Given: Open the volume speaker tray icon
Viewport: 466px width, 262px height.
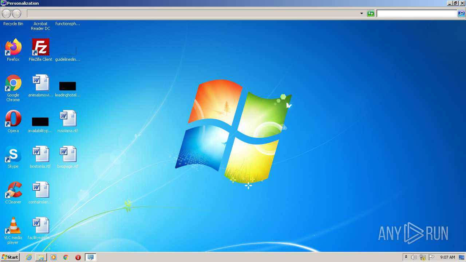Looking at the screenshot, I should tap(414, 257).
